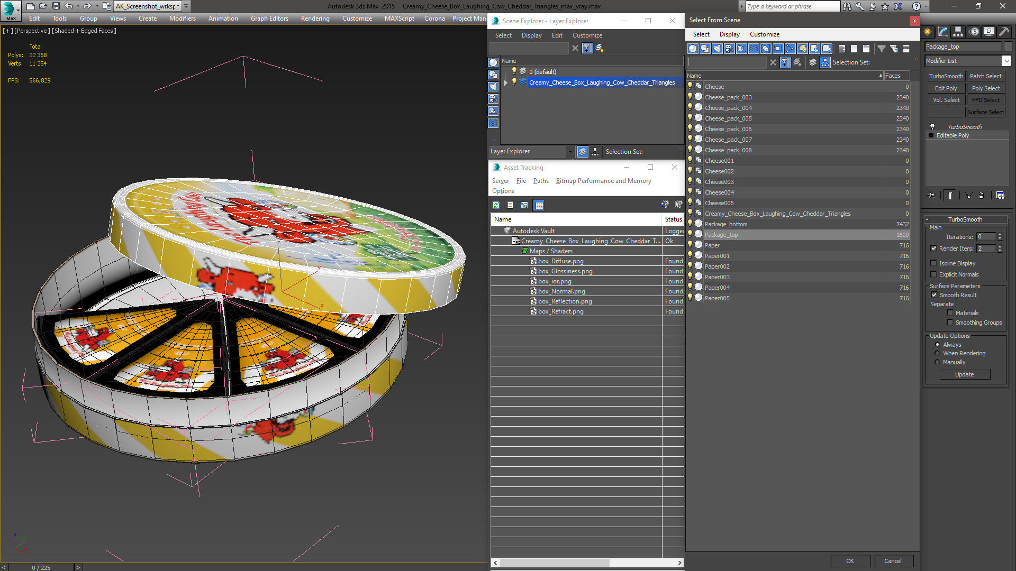Click the OK button in Select From Scene

[850, 561]
